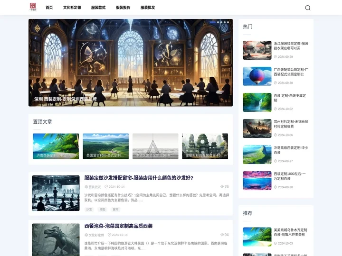The height and width of the screenshot is (256, 342).
Task: Open hot article 常州衬衫定制-无锡长袖
Action: pyautogui.click(x=291, y=124)
